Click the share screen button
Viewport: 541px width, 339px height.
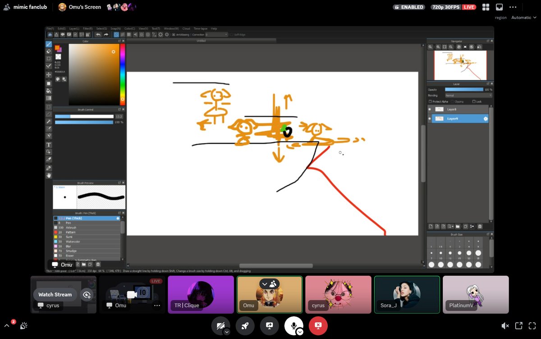[x=269, y=325]
